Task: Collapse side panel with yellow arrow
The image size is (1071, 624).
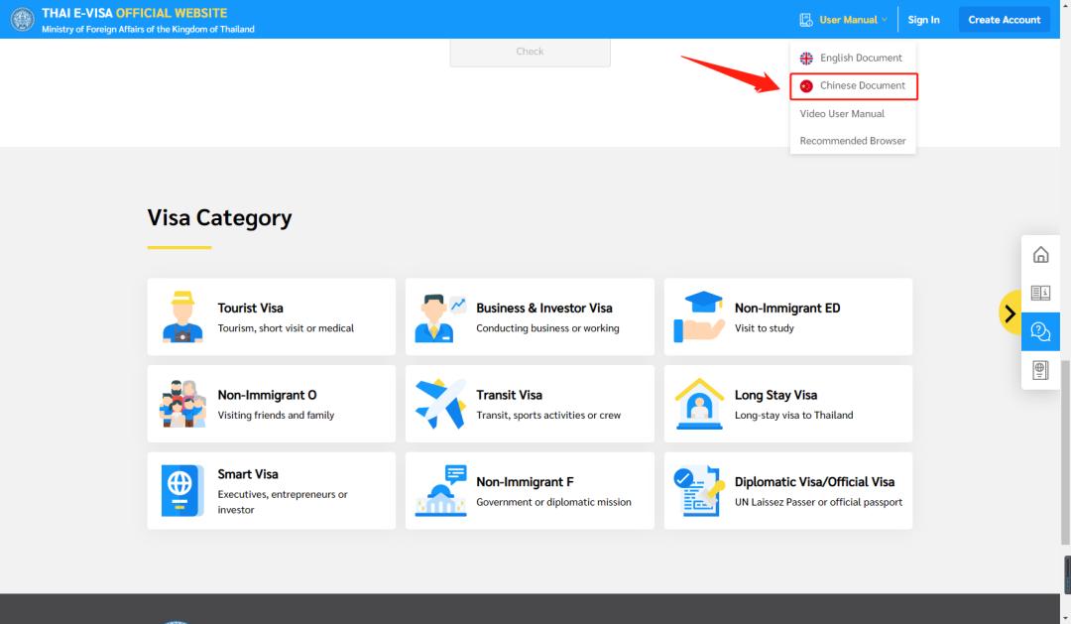Action: (x=1010, y=313)
